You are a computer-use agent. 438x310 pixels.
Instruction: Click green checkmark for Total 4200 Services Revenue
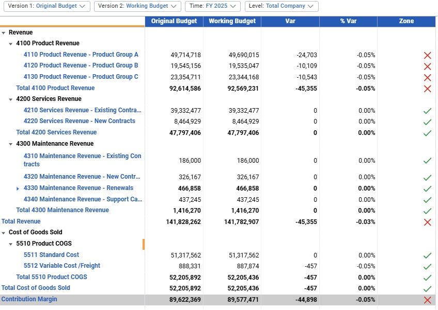coord(427,133)
